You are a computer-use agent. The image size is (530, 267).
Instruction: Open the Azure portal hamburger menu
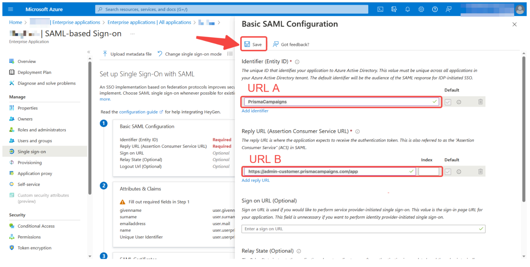pyautogui.click(x=10, y=9)
